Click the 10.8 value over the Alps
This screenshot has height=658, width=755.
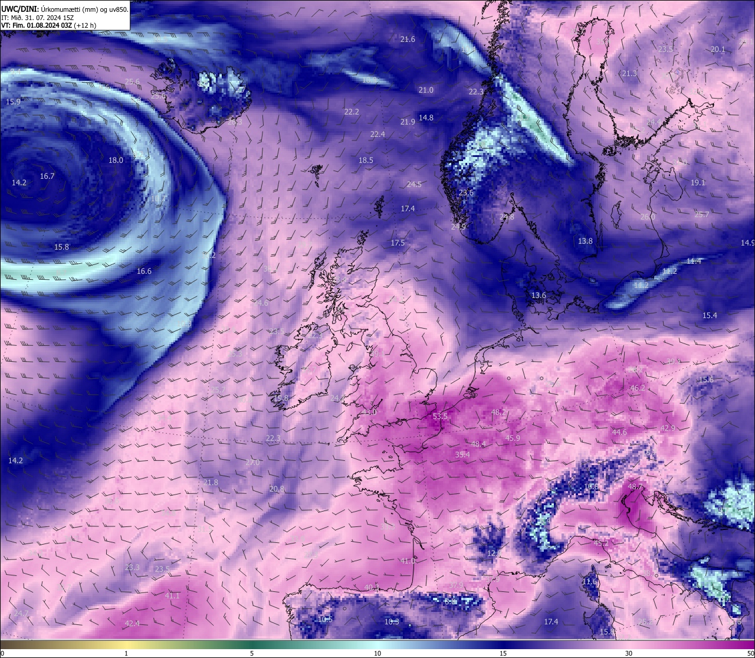(x=591, y=487)
